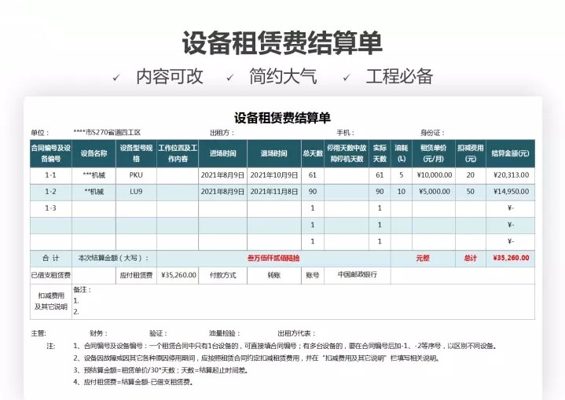Image resolution: width=565 pixels, height=400 pixels.
Task: Select the ****市S270省道四工区 value
Action: tap(107, 132)
